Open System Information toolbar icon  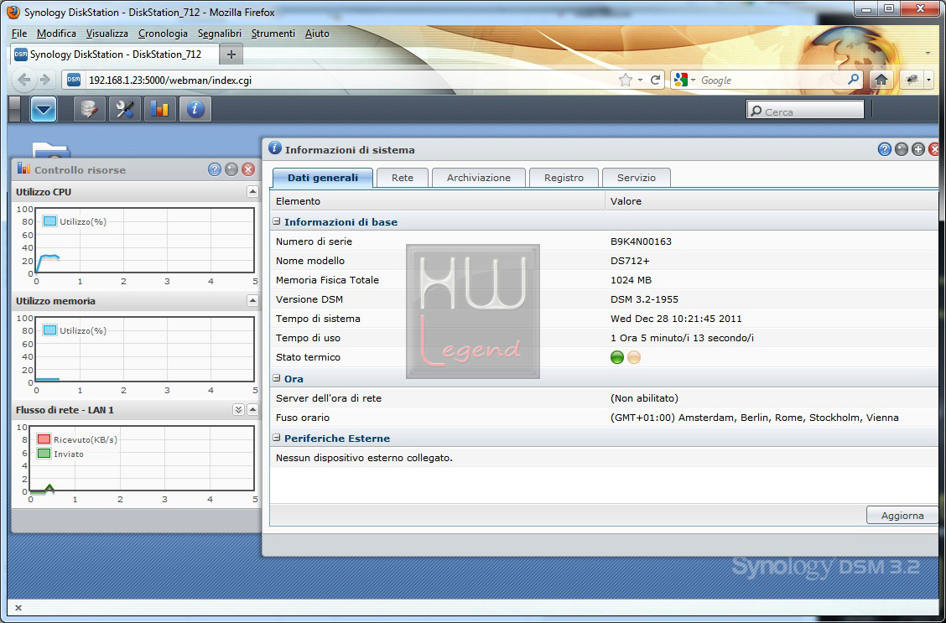pos(195,109)
